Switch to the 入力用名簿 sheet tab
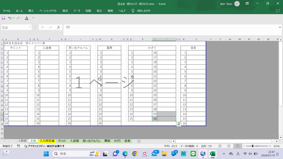 pos(47,141)
